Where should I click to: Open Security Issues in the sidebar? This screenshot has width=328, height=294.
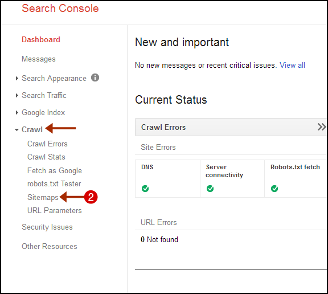[x=47, y=227]
